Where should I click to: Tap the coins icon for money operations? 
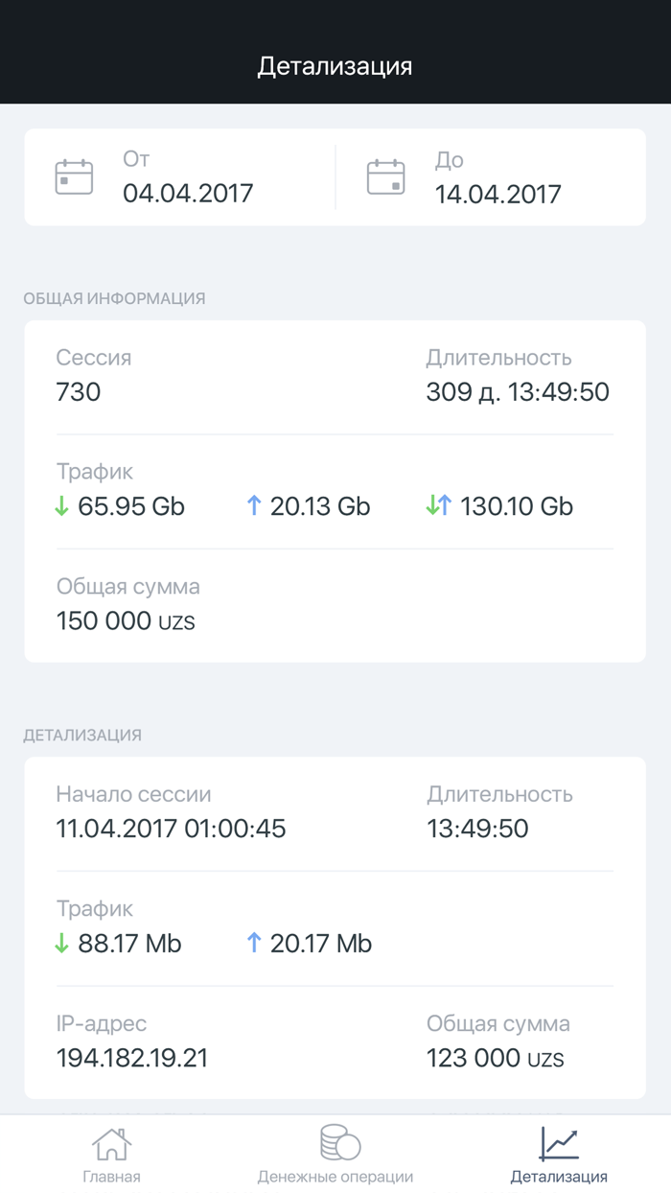pyautogui.click(x=339, y=1143)
